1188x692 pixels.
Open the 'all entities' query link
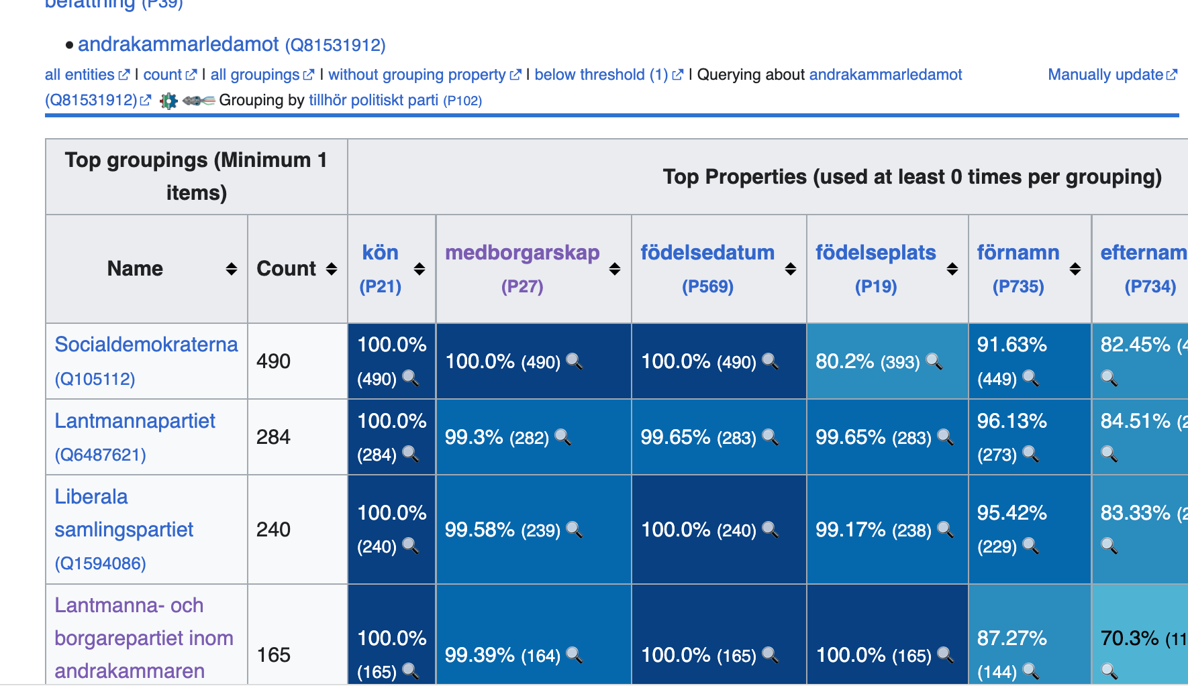[x=80, y=74]
